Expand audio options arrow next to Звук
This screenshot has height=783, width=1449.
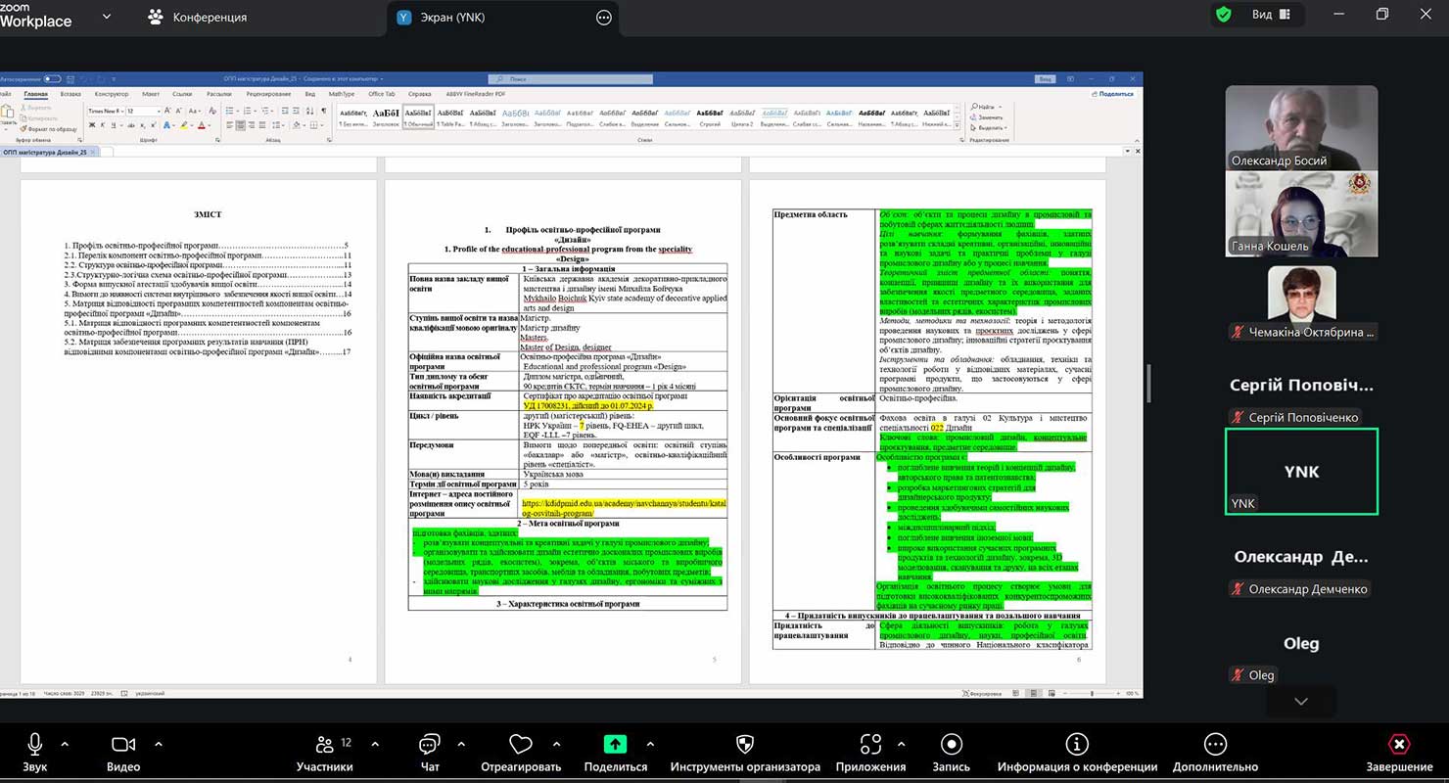tap(65, 744)
